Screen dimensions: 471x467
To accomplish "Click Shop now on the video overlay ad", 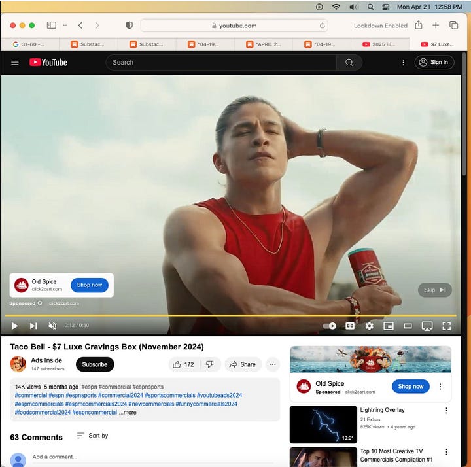I will 90,285.
